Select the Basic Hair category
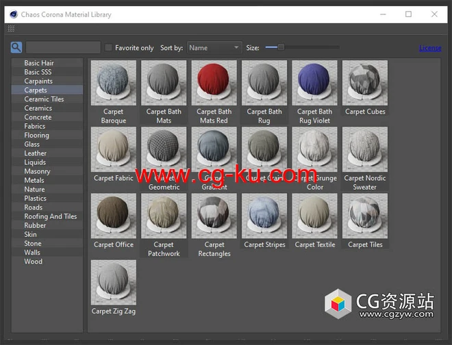 click(x=47, y=63)
